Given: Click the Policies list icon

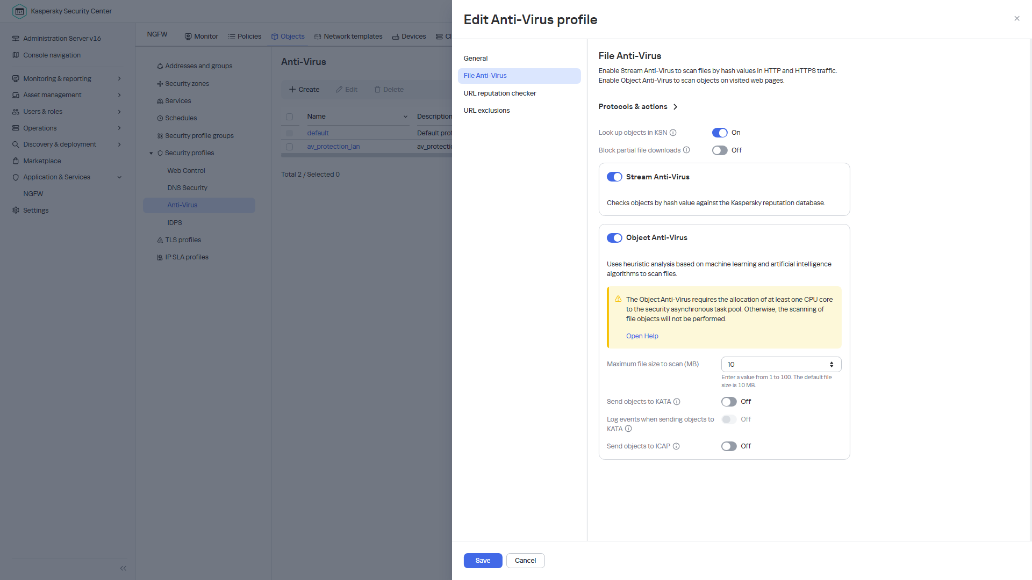Looking at the screenshot, I should [x=232, y=37].
